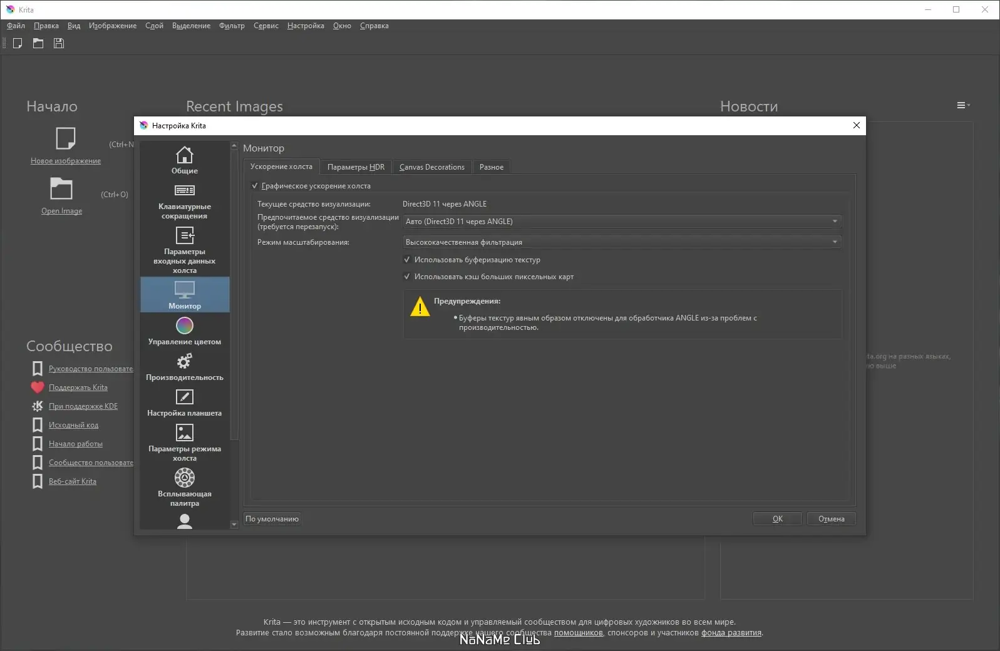Image resolution: width=1000 pixels, height=651 pixels.
Task: Switch to the Ускорение холста tab
Action: coord(281,167)
